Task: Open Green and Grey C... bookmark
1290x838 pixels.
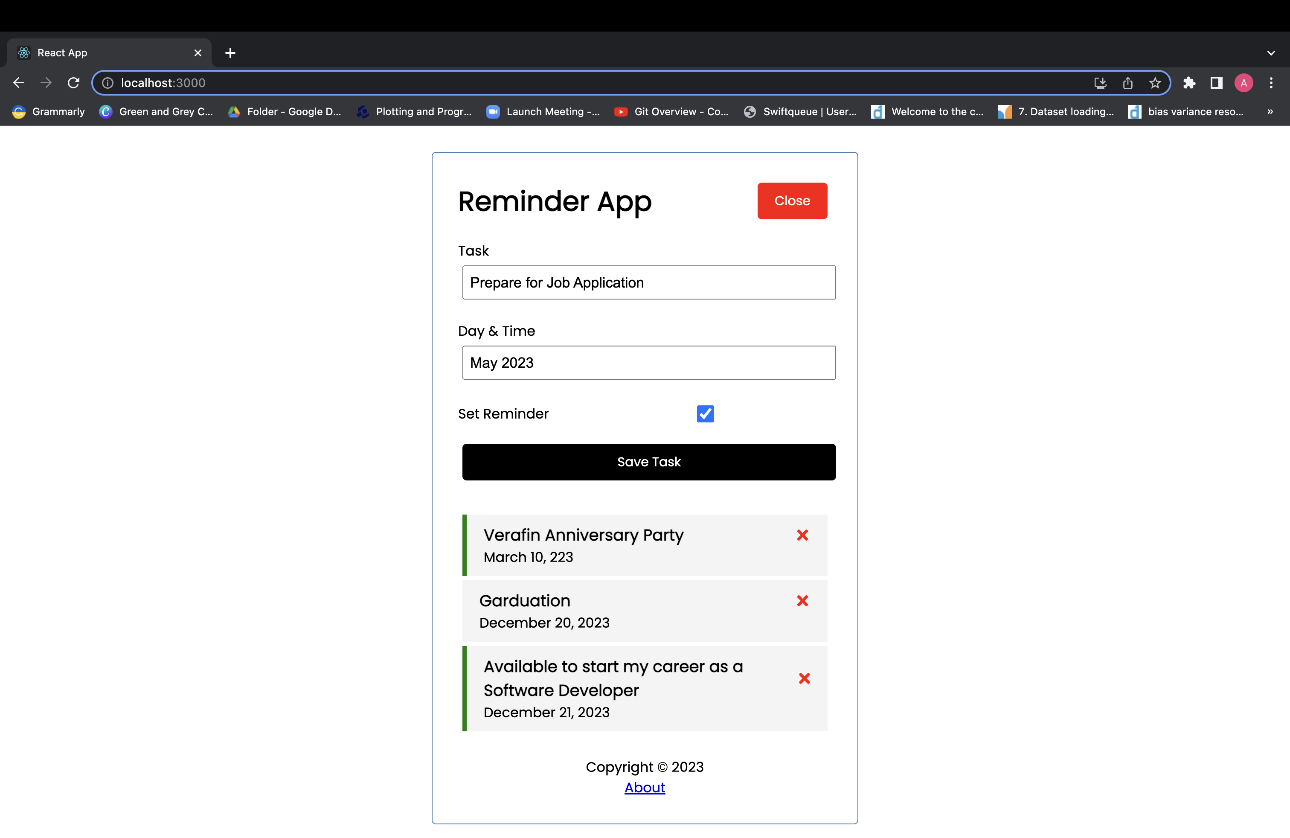Action: (x=156, y=112)
